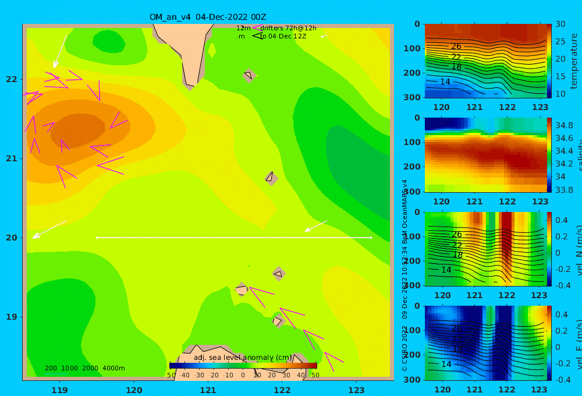The height and width of the screenshot is (396, 582).
Task: Click depth label 300 on temperature panel
Action: point(412,97)
